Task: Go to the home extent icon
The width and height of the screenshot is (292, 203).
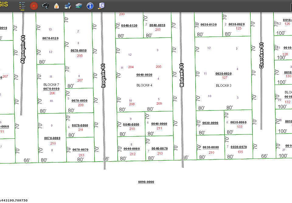Action: 57,6
